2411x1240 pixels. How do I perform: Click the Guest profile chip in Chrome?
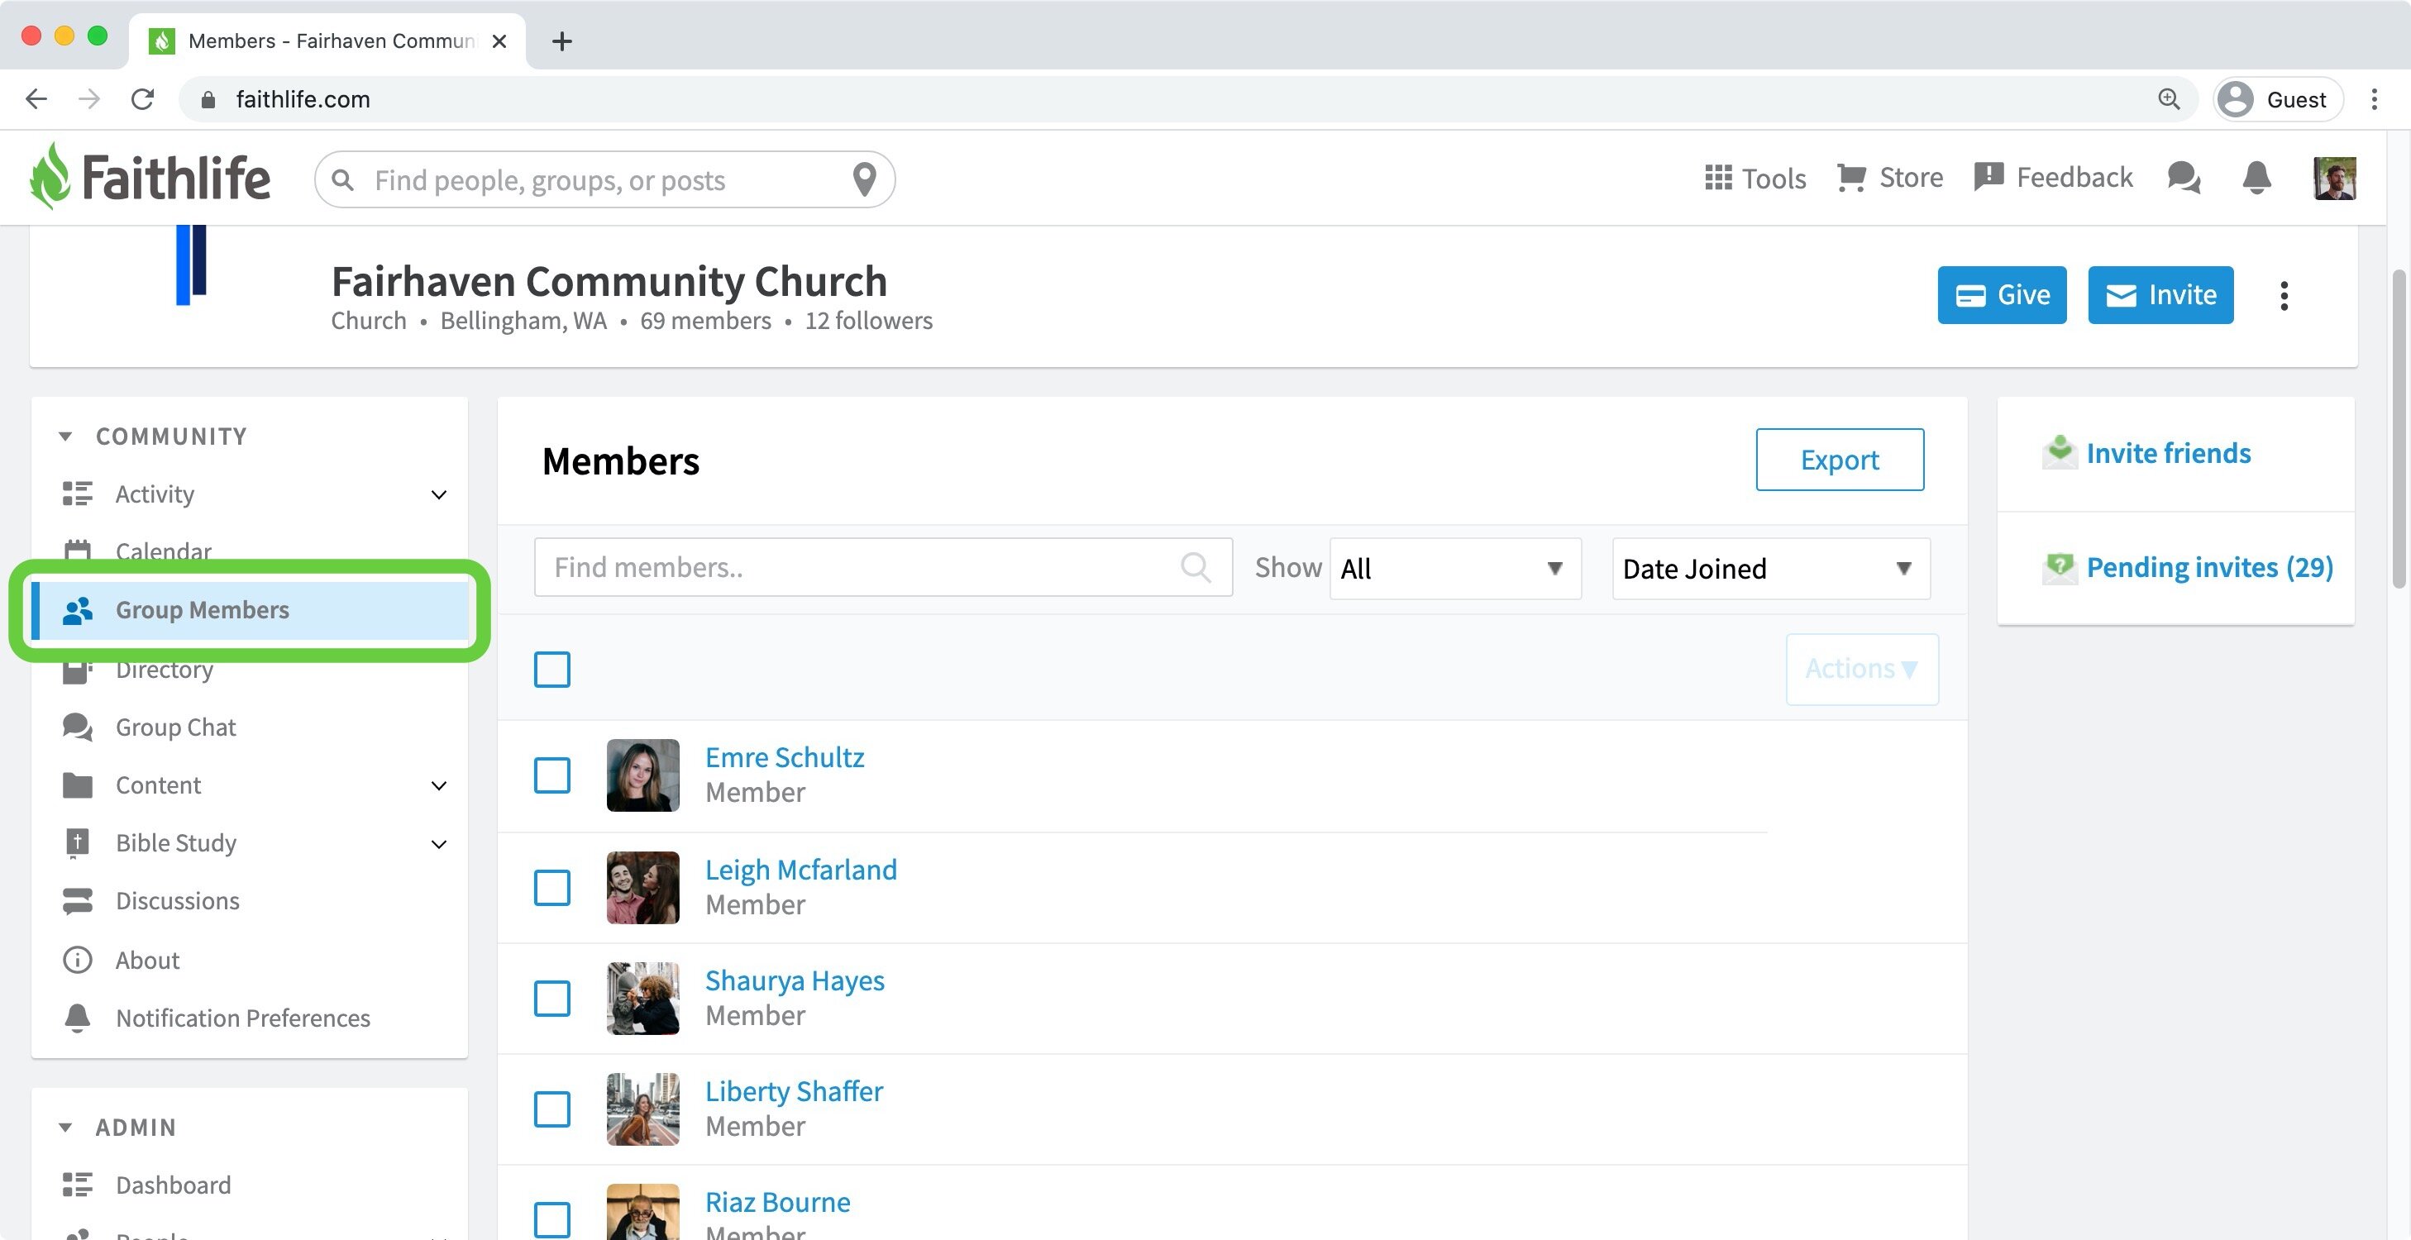(2278, 99)
